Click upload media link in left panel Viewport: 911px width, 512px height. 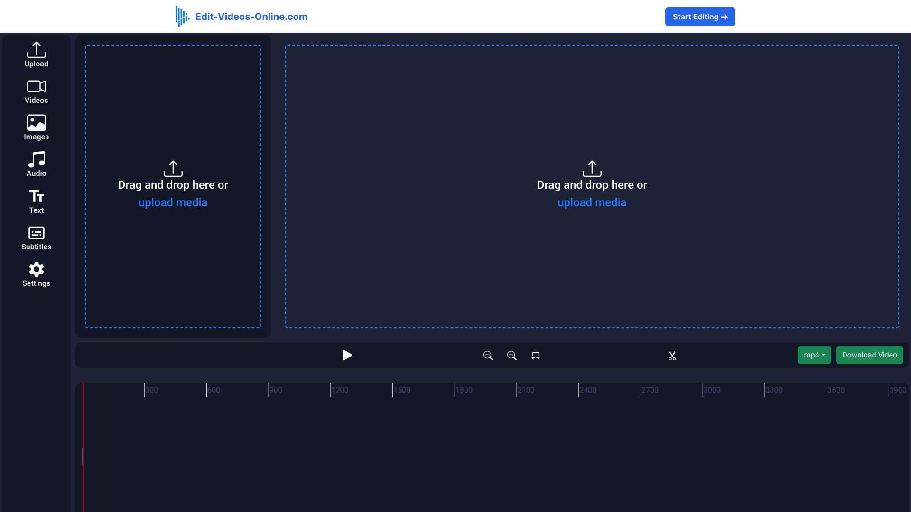click(173, 202)
